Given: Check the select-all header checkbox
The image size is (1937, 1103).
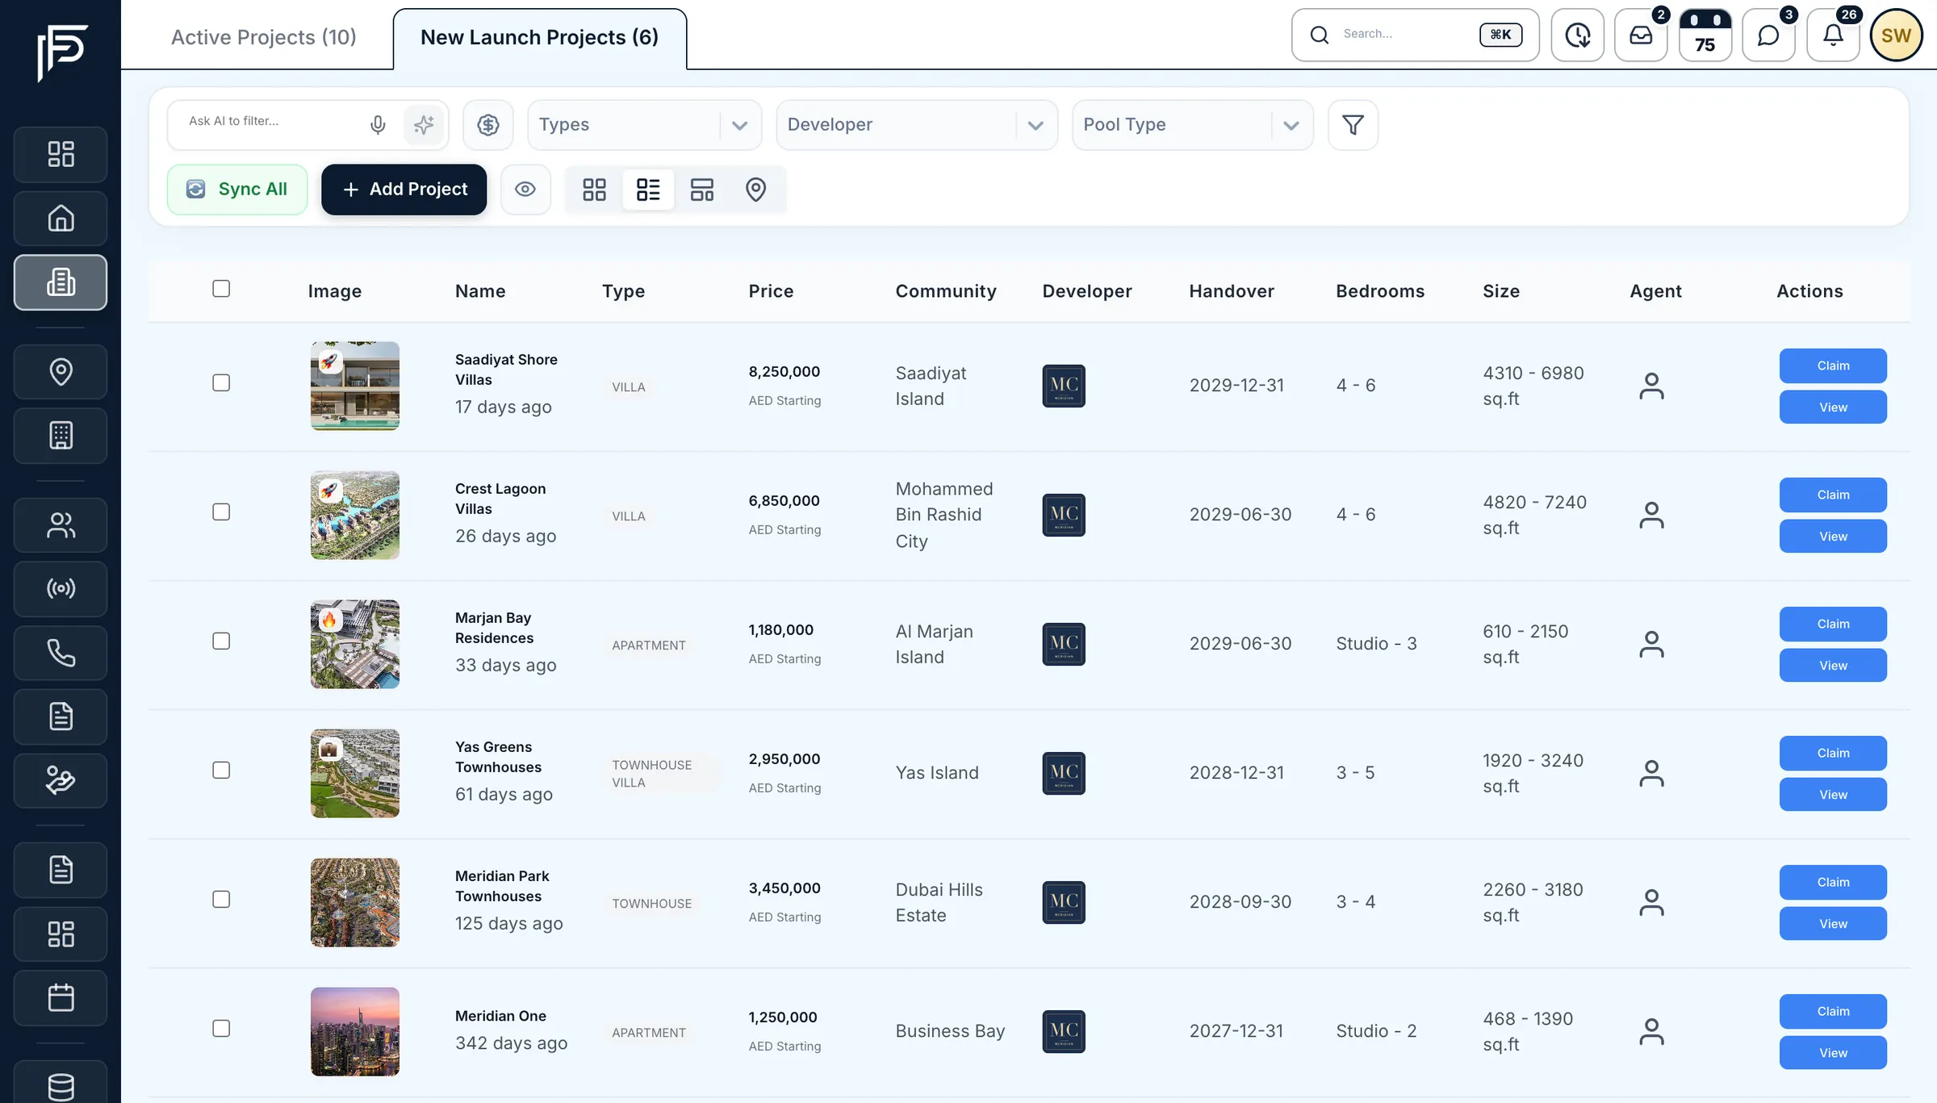Looking at the screenshot, I should [x=221, y=289].
